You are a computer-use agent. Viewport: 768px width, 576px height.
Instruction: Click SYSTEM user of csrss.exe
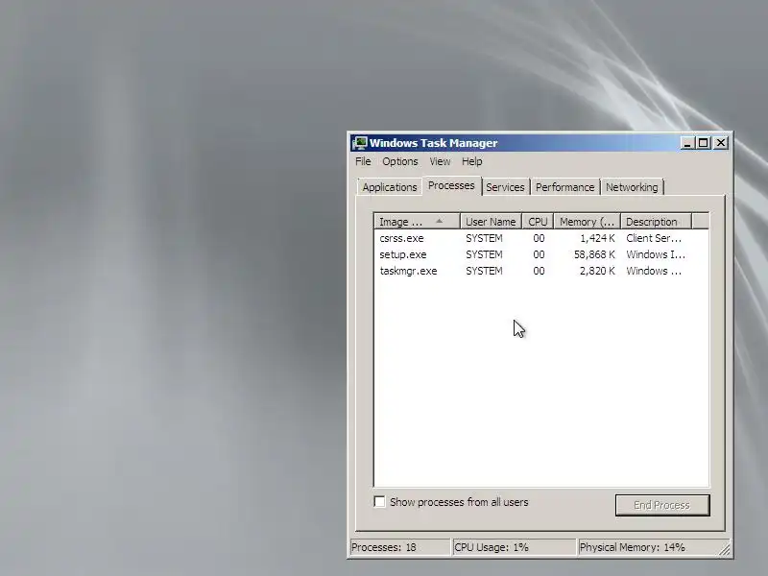484,238
